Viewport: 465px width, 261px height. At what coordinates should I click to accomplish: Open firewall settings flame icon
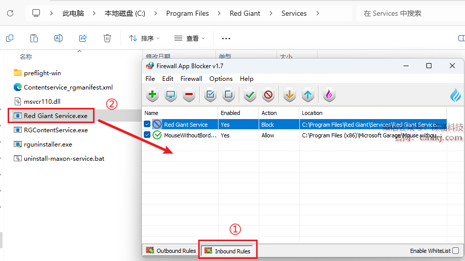tap(329, 95)
